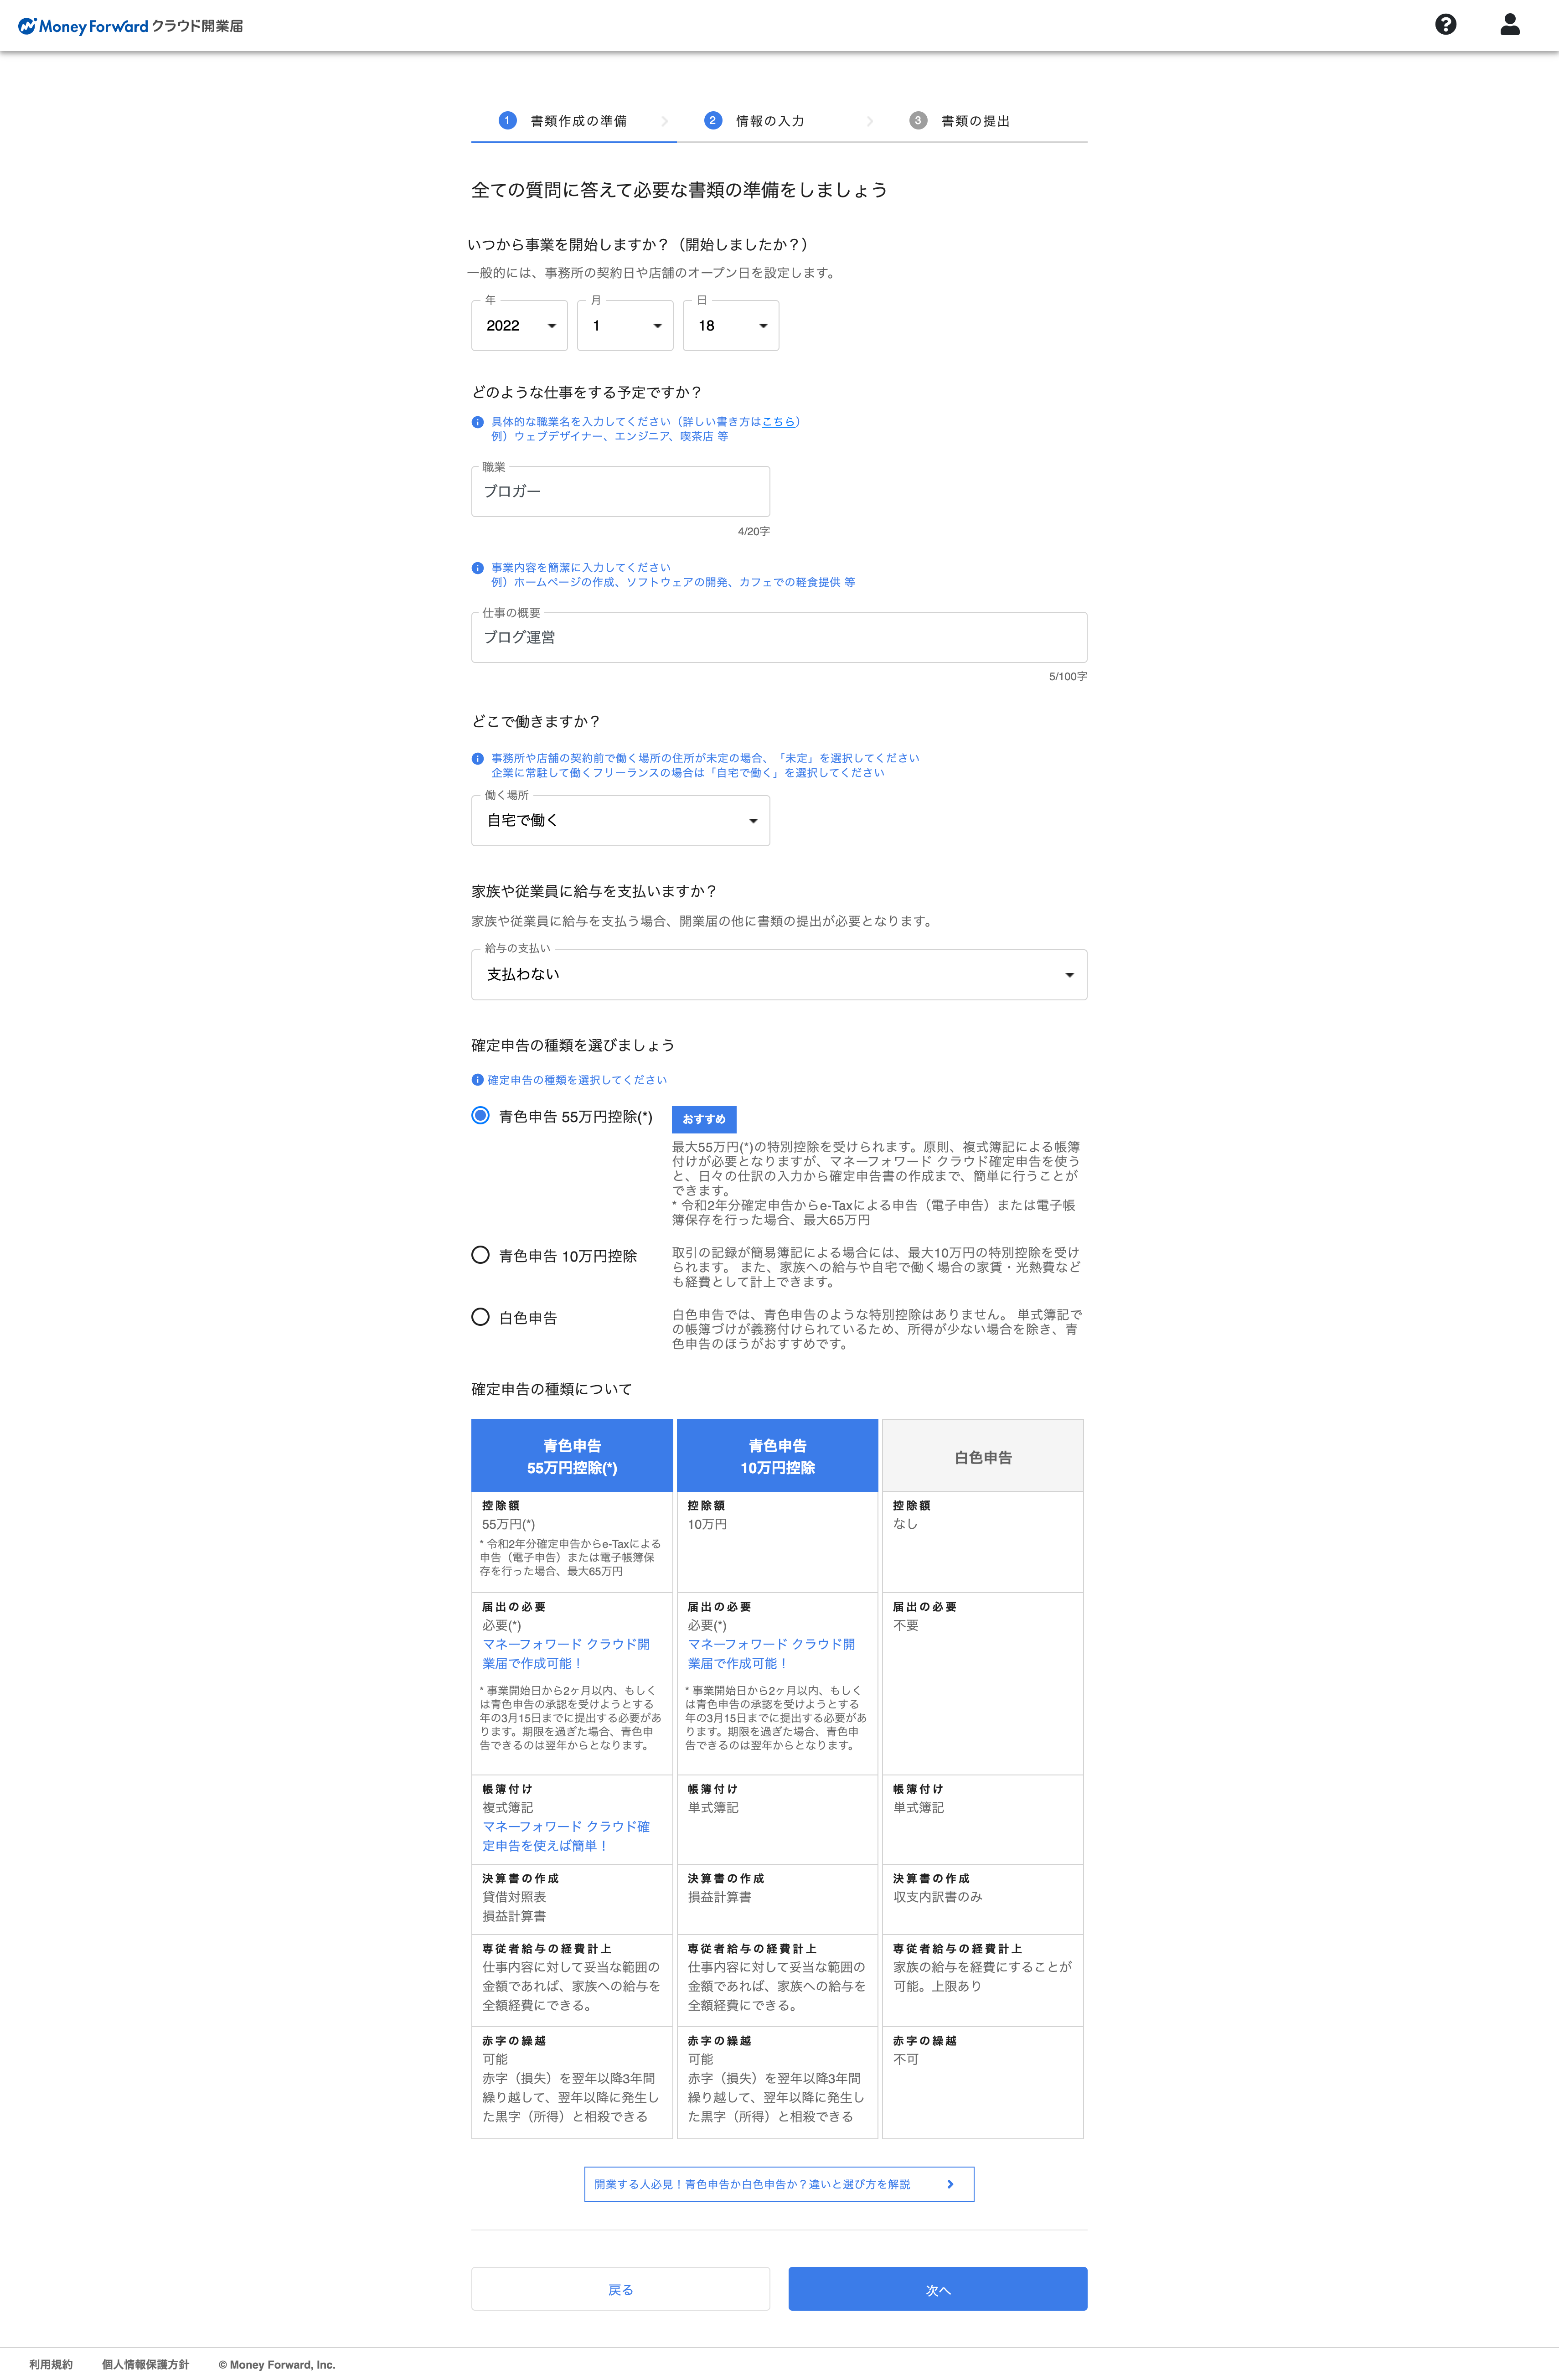
Task: Open 利用規約 footer link
Action: coord(51,2364)
